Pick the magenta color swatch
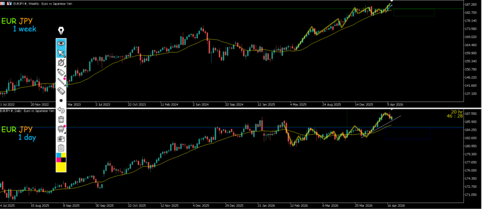The width and height of the screenshot is (482, 209). [59, 160]
